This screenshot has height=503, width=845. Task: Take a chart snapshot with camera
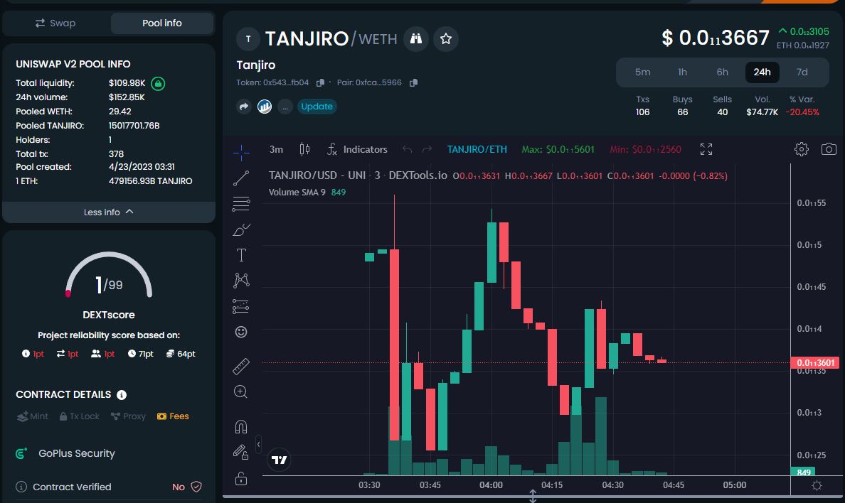[829, 149]
